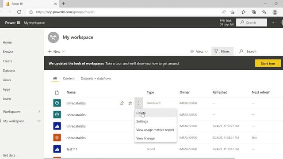Click the Start tour button
This screenshot has width=283, height=159.
(x=268, y=63)
